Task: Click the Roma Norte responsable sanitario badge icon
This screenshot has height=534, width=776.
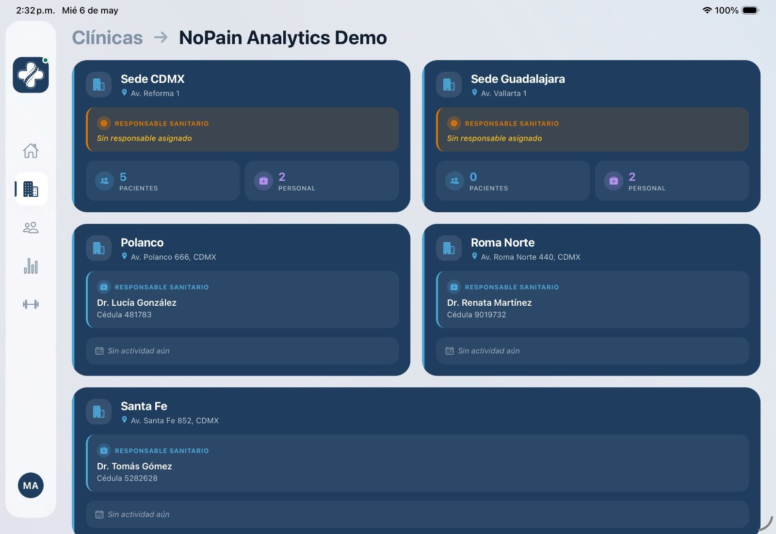Action: click(x=454, y=287)
